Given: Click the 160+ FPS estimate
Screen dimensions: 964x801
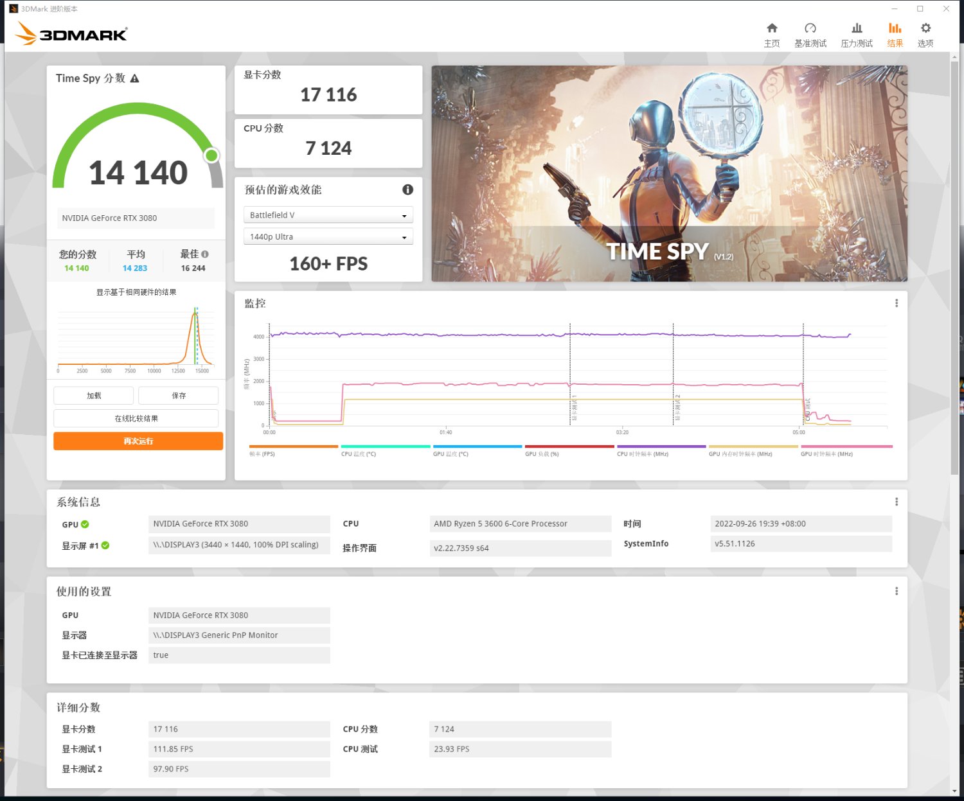Looking at the screenshot, I should [x=328, y=264].
